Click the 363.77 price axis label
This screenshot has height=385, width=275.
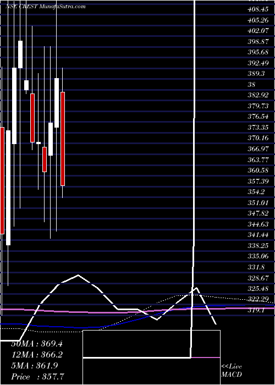258,159
